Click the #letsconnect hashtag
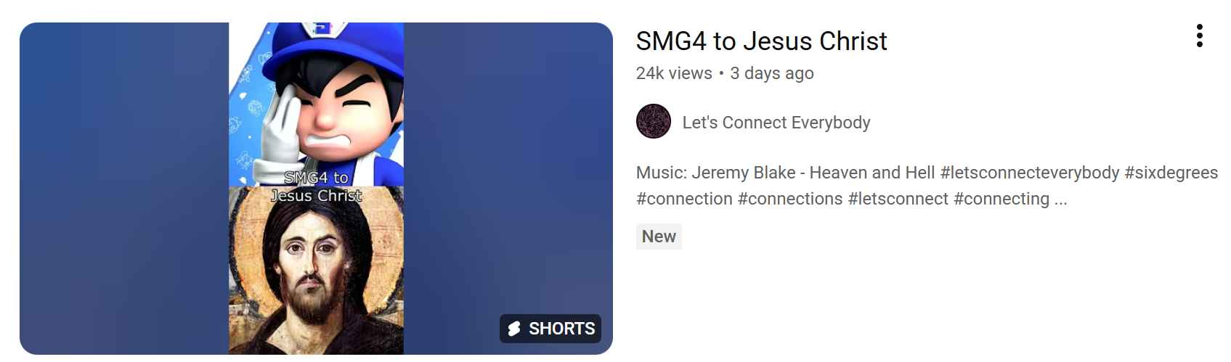Image resolution: width=1231 pixels, height=362 pixels. point(898,199)
